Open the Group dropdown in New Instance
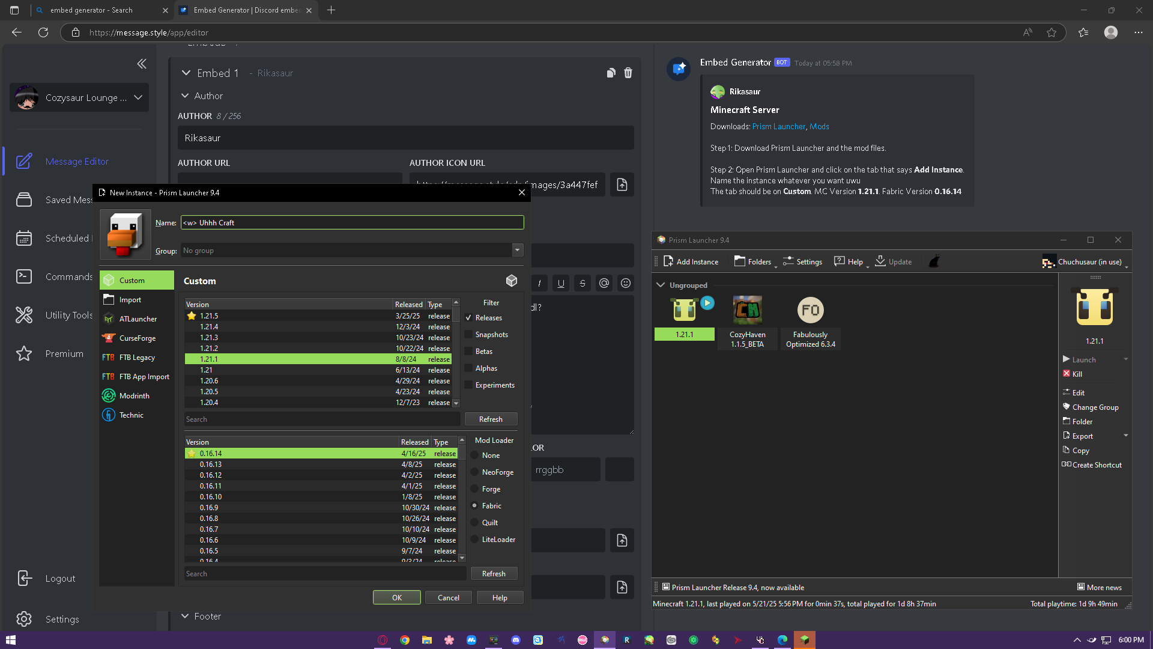Viewport: 1153px width, 649px height. point(517,250)
